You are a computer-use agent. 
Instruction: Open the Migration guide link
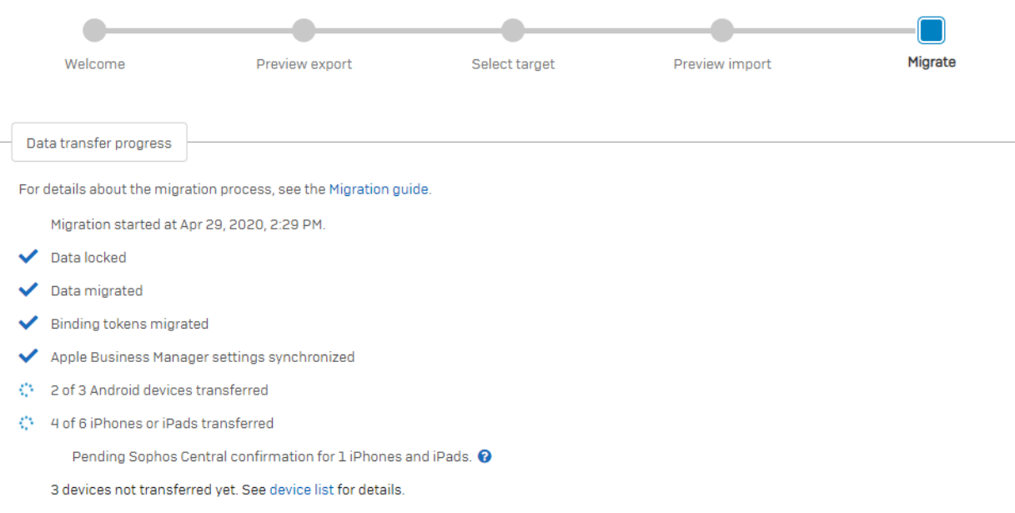(x=379, y=189)
